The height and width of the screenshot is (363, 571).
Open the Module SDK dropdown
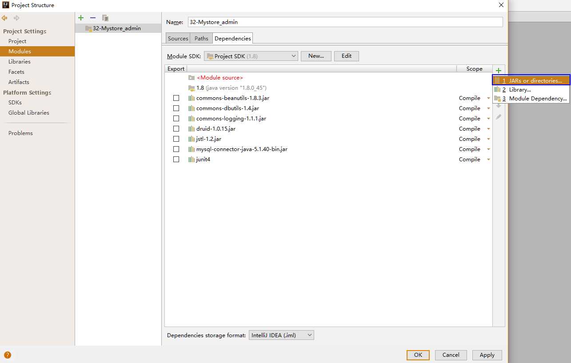click(x=251, y=56)
